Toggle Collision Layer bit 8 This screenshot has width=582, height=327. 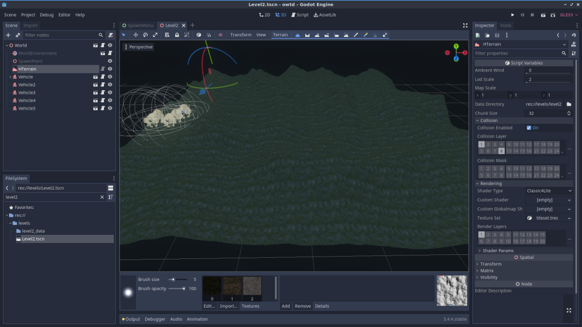501,151
